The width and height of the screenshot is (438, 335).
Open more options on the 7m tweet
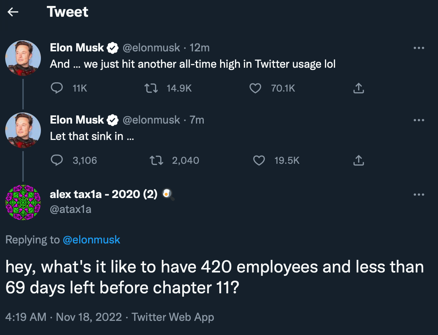click(x=419, y=120)
